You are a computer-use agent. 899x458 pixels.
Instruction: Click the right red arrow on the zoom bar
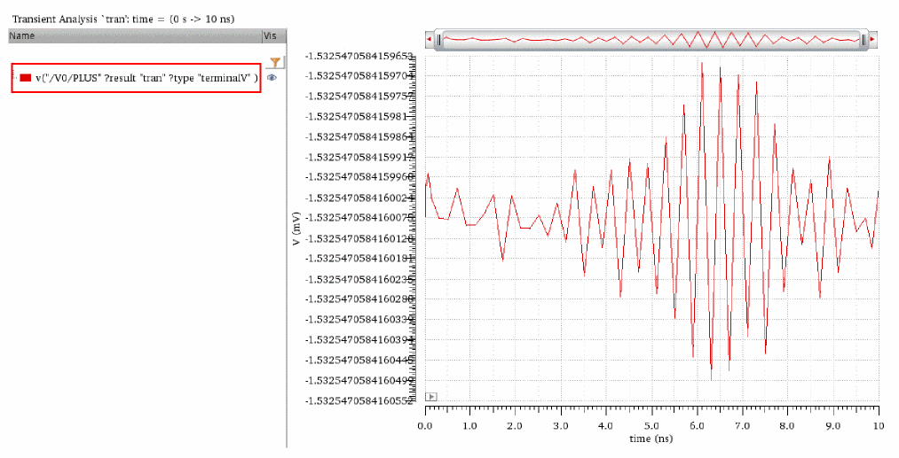coord(872,40)
